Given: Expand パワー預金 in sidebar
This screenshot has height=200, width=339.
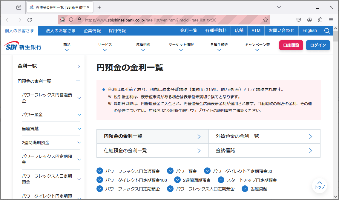Looking at the screenshot, I should pos(79,115).
